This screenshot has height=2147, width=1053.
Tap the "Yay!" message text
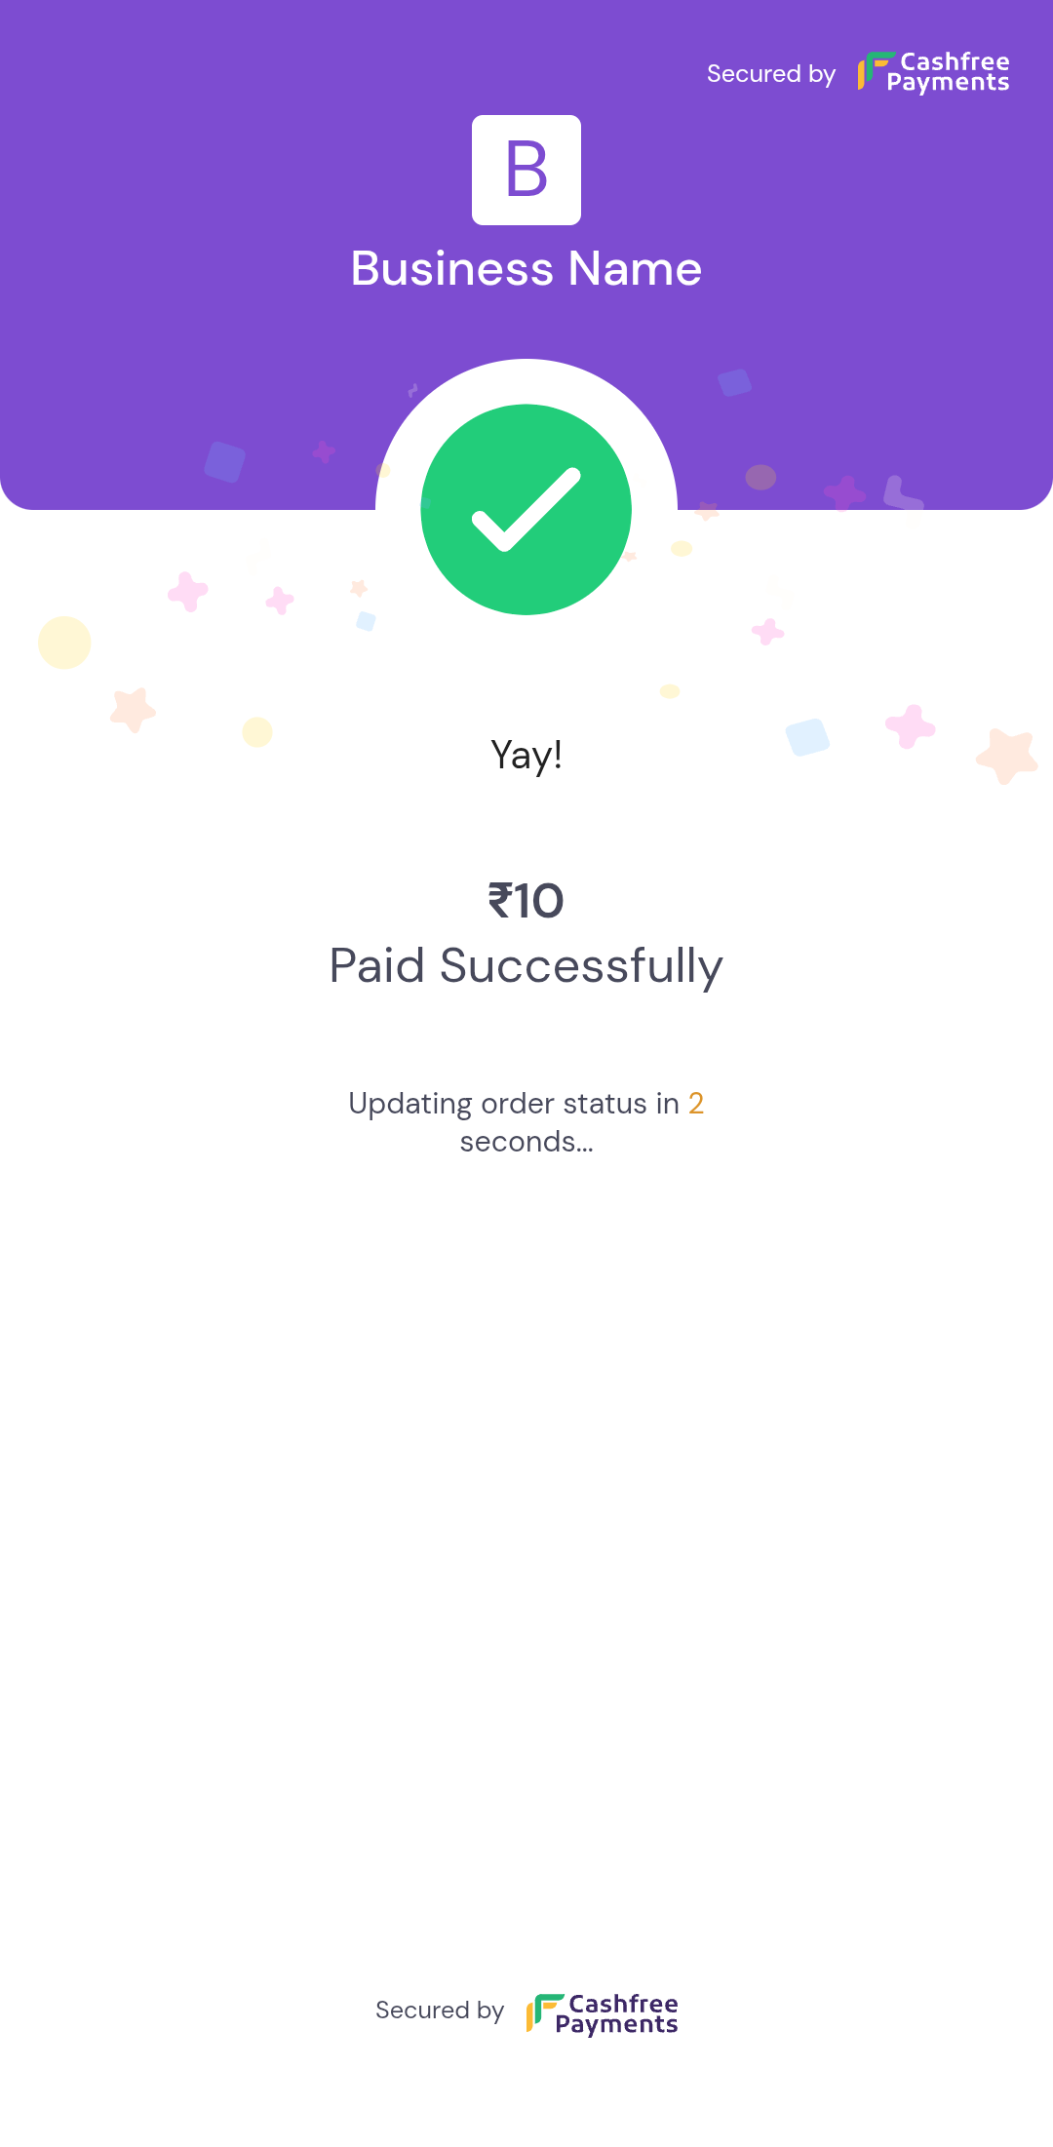coord(526,755)
